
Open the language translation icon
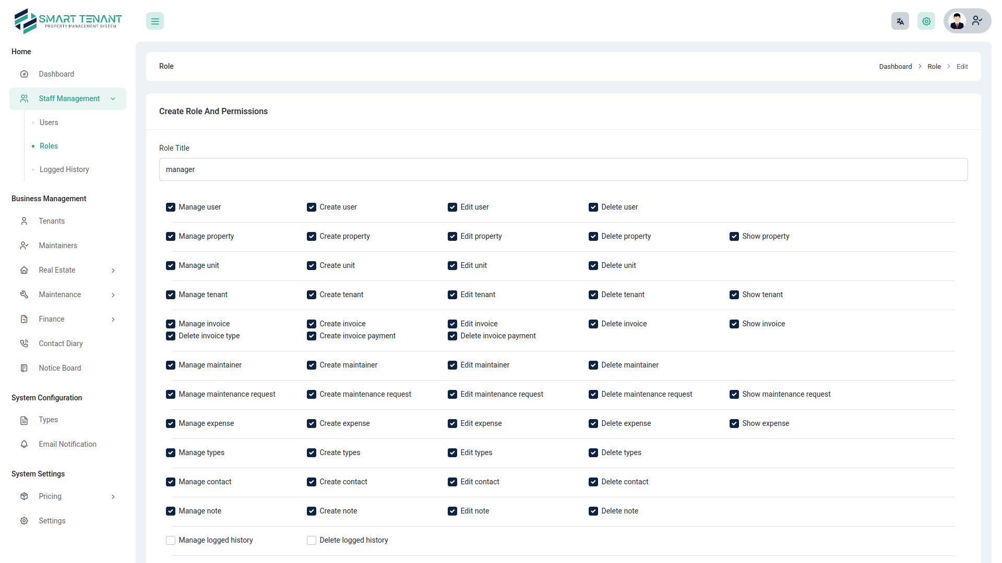click(x=900, y=21)
